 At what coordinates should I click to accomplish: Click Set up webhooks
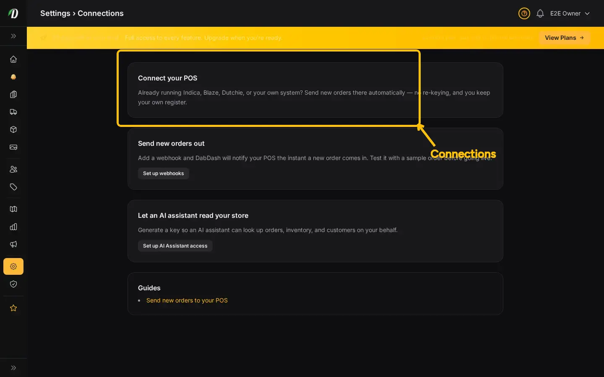tap(164, 173)
